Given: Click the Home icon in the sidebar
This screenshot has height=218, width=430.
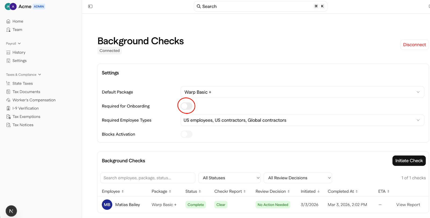Looking at the screenshot, I should [8, 21].
